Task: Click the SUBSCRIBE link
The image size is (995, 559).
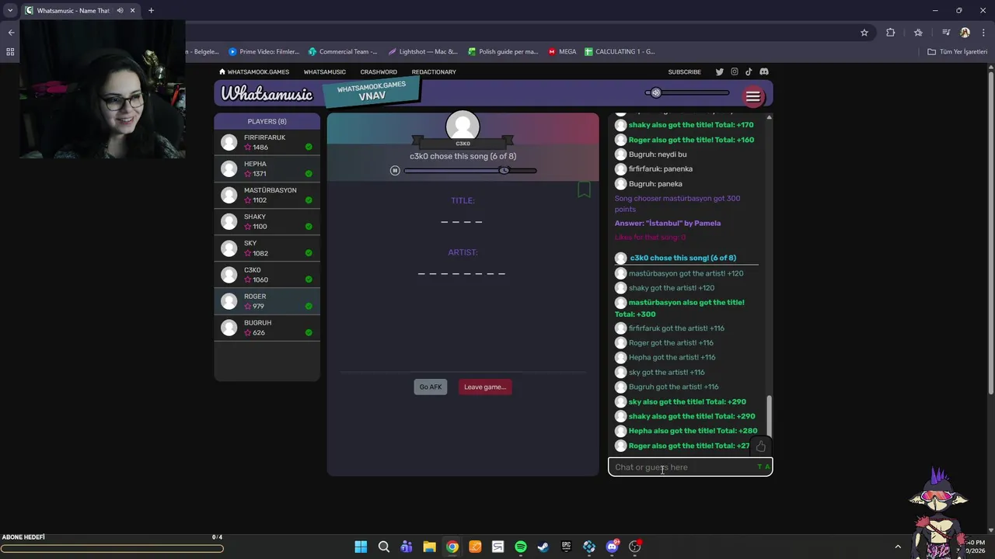Action: coord(685,72)
